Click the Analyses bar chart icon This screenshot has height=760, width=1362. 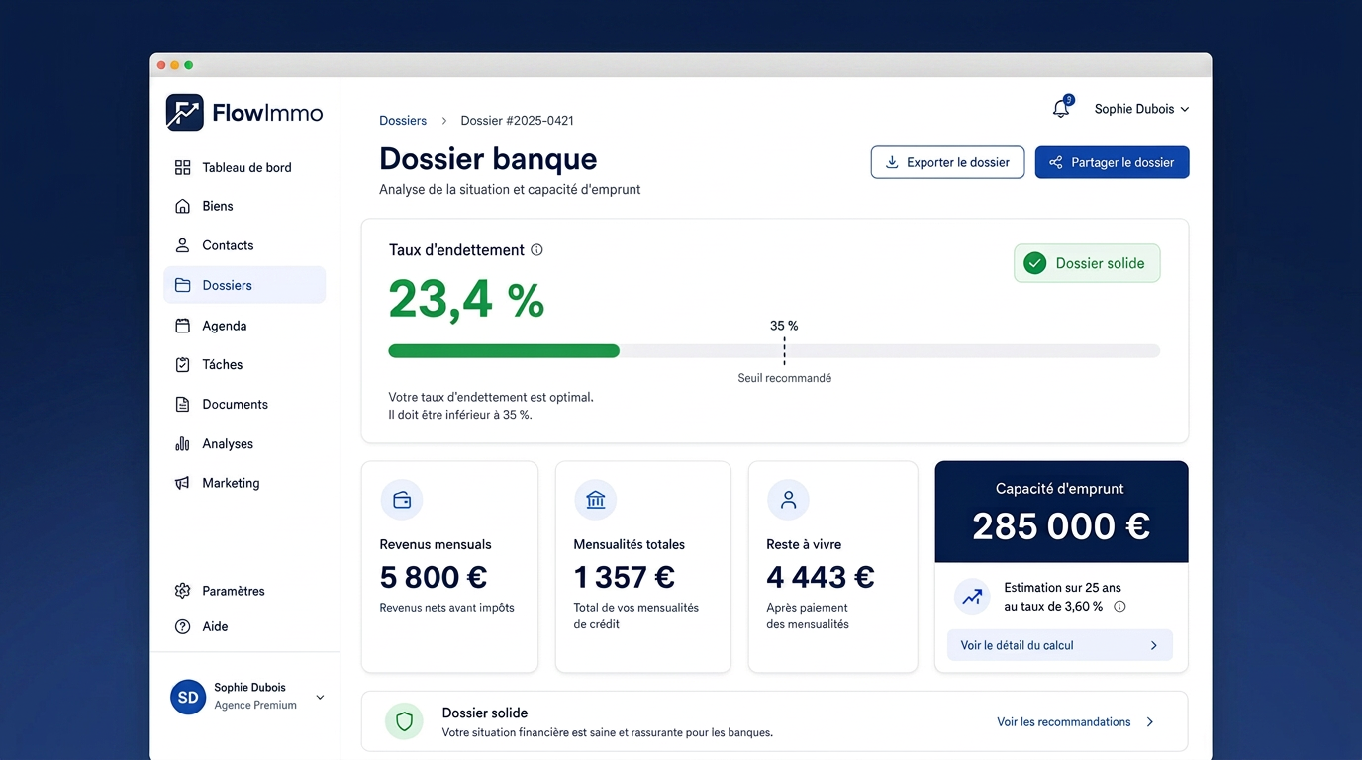pyautogui.click(x=182, y=444)
